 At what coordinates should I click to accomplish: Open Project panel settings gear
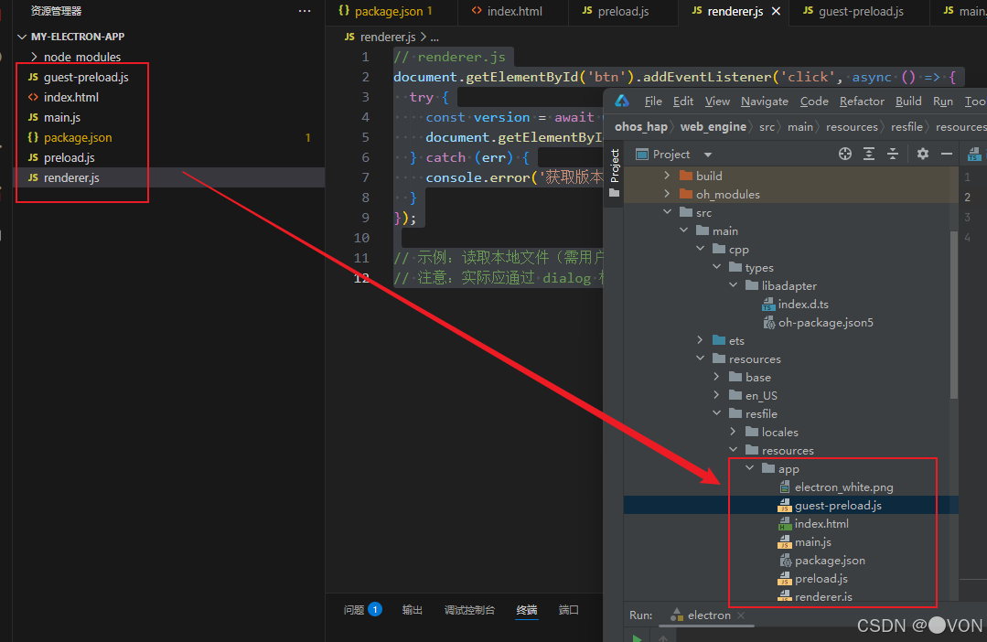[x=923, y=155]
